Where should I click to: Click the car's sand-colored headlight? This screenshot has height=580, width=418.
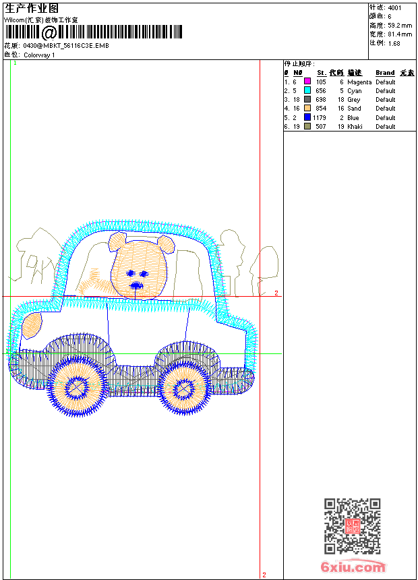tap(32, 326)
